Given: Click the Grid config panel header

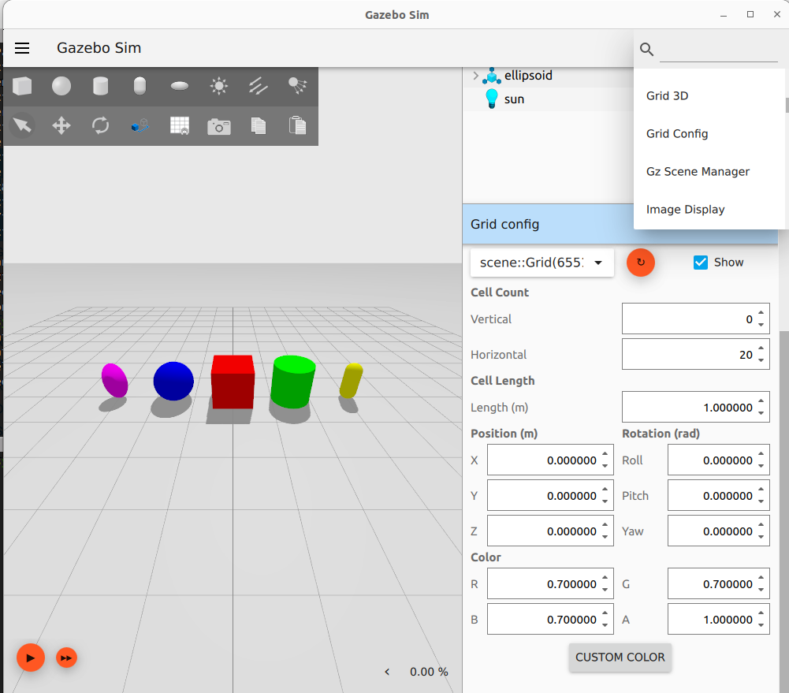Looking at the screenshot, I should 548,224.
